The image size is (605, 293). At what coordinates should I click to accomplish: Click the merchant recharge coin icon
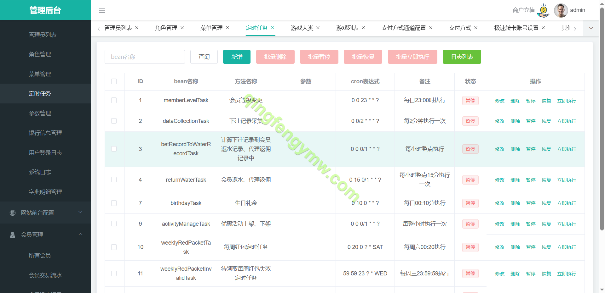point(543,10)
